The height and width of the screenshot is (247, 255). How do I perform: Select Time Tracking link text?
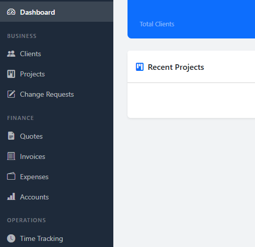pyautogui.click(x=41, y=238)
